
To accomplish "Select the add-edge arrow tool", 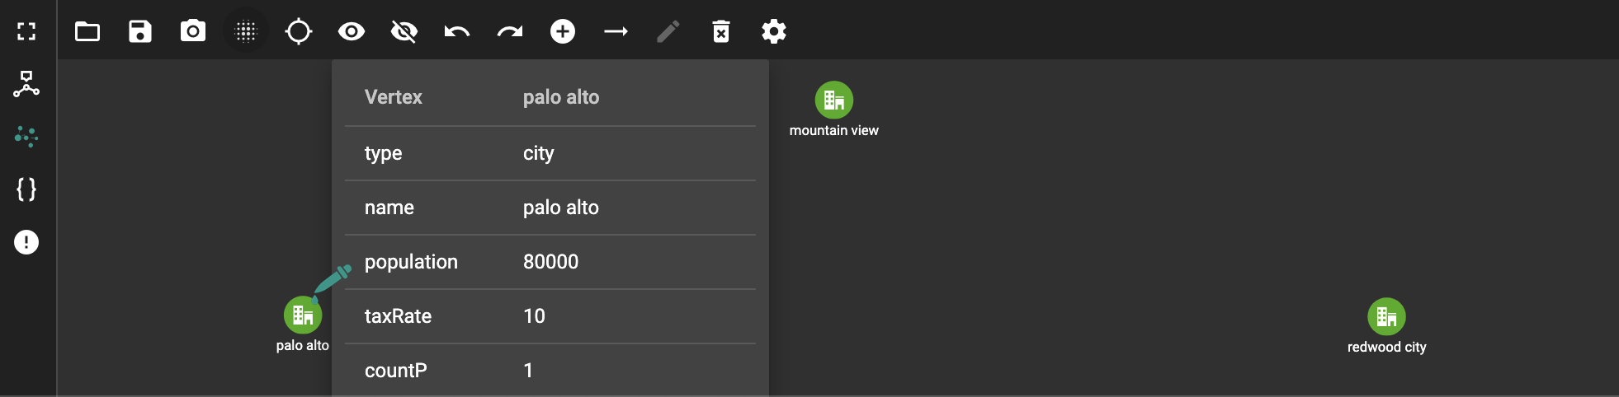I will pyautogui.click(x=616, y=31).
